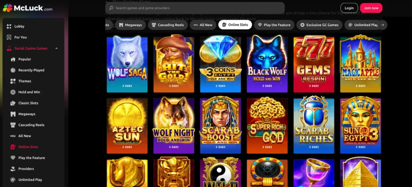Open the Themes category in sidebar

25,81
